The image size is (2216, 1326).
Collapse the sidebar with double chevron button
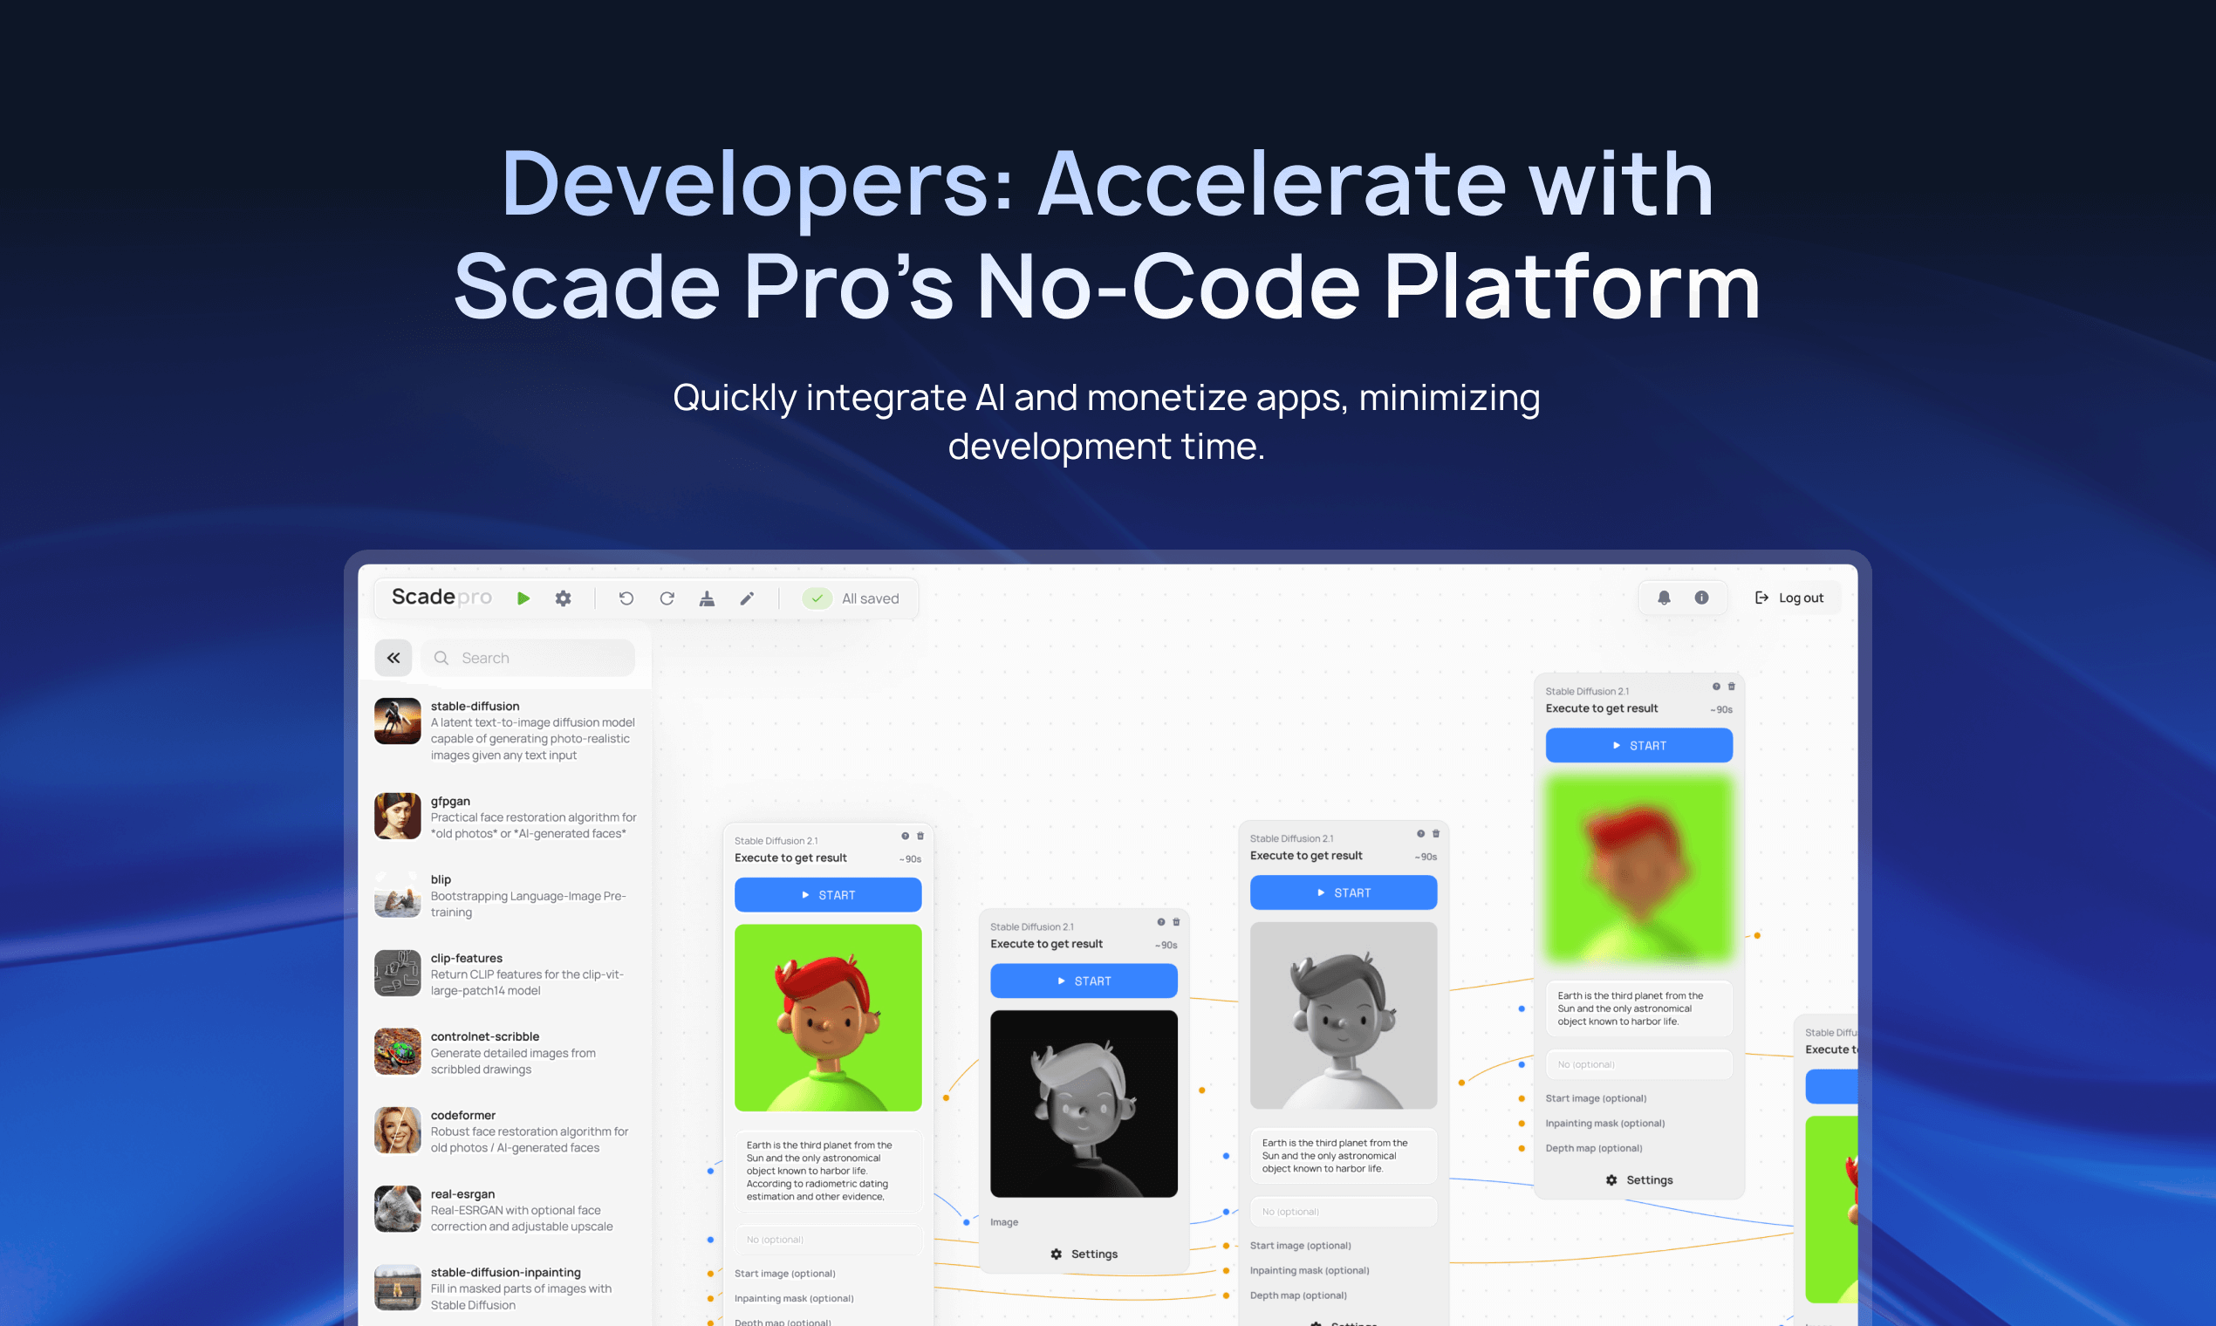point(393,658)
